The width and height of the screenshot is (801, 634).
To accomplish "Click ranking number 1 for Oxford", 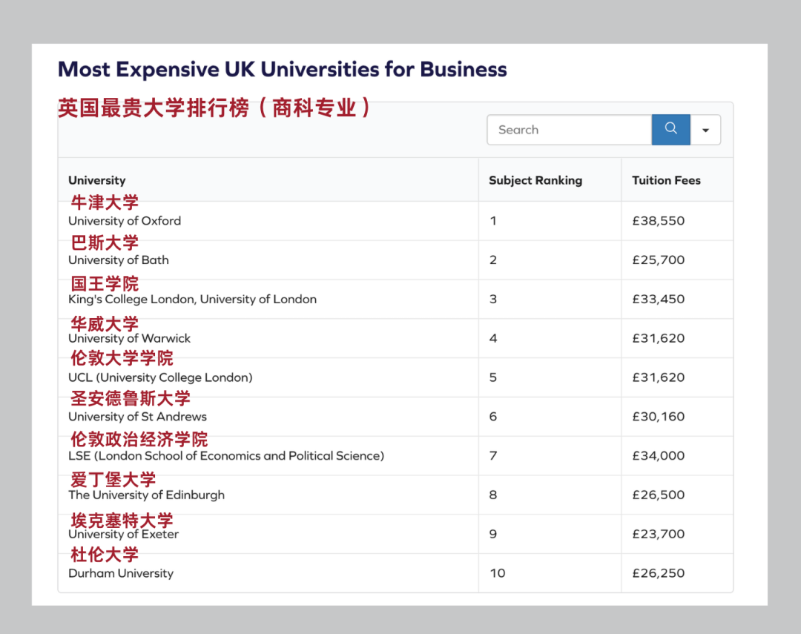I will pos(493,221).
